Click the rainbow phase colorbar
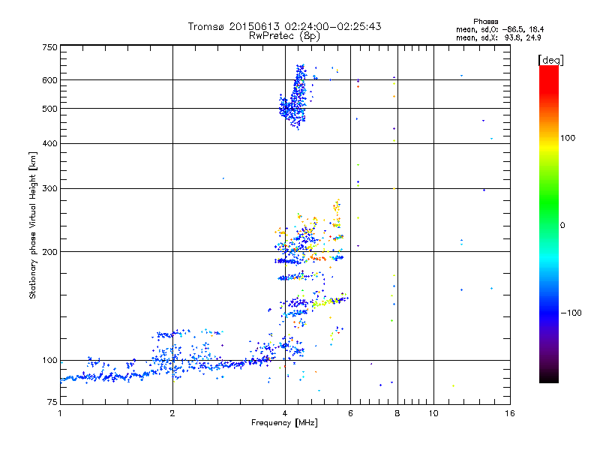Image resolution: width=600 pixels, height=450 pixels. 549,223
